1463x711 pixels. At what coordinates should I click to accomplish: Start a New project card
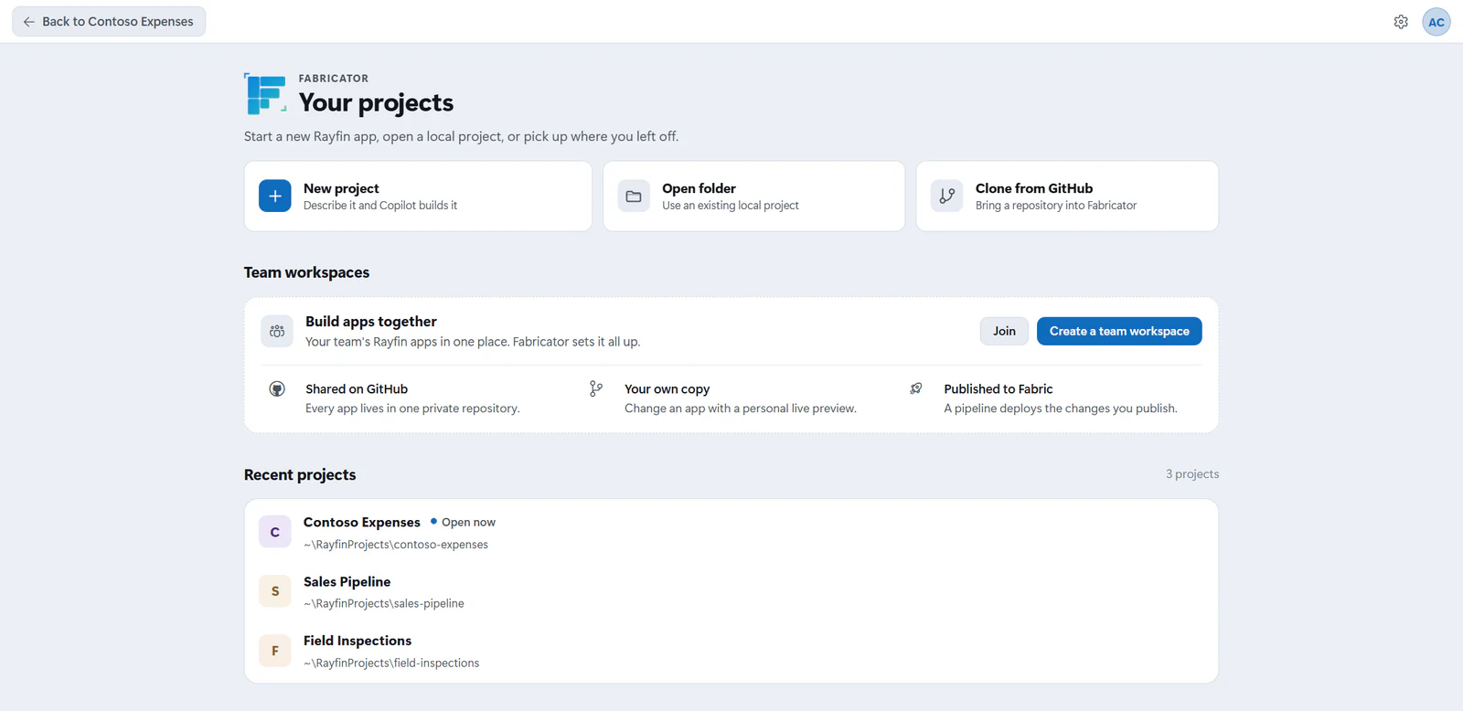click(418, 196)
